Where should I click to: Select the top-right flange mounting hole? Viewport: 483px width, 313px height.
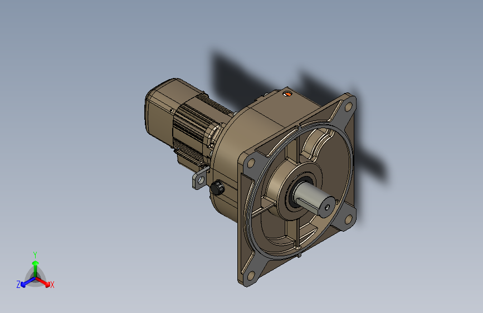pyautogui.click(x=348, y=107)
